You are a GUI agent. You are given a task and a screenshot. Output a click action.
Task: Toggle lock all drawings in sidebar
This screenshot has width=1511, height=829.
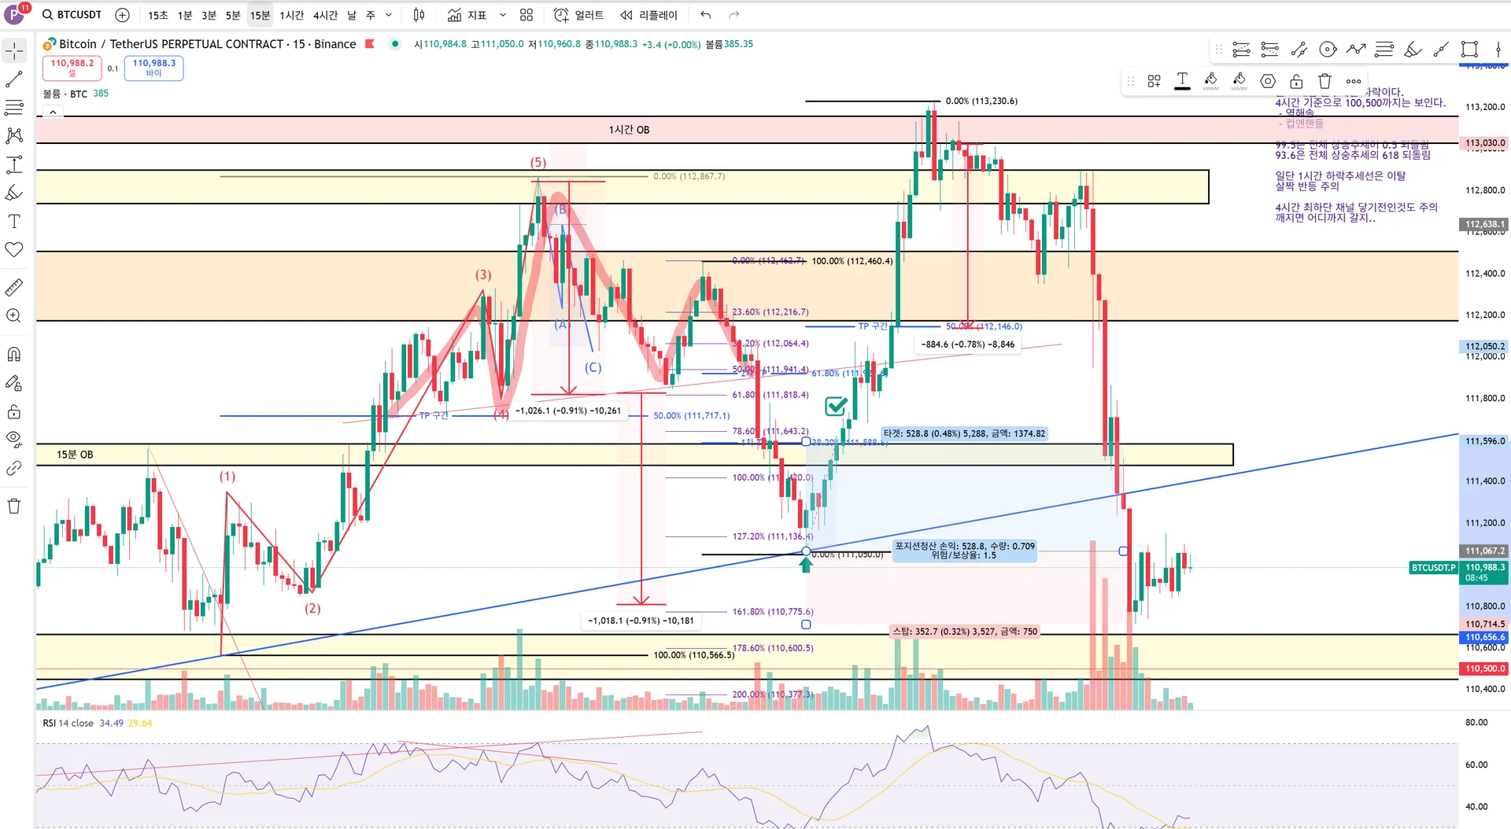pyautogui.click(x=14, y=412)
